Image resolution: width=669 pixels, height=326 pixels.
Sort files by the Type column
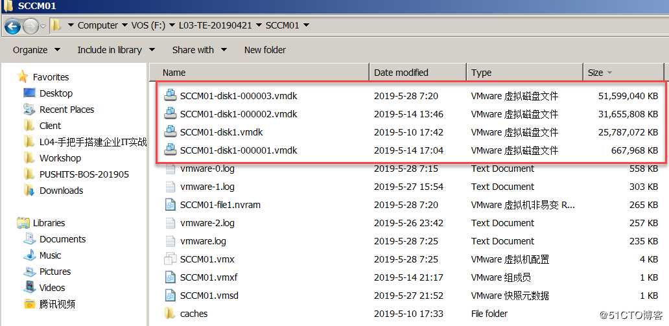point(524,73)
